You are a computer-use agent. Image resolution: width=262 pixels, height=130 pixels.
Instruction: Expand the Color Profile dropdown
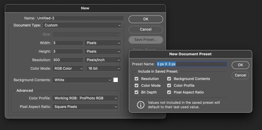pos(85,98)
